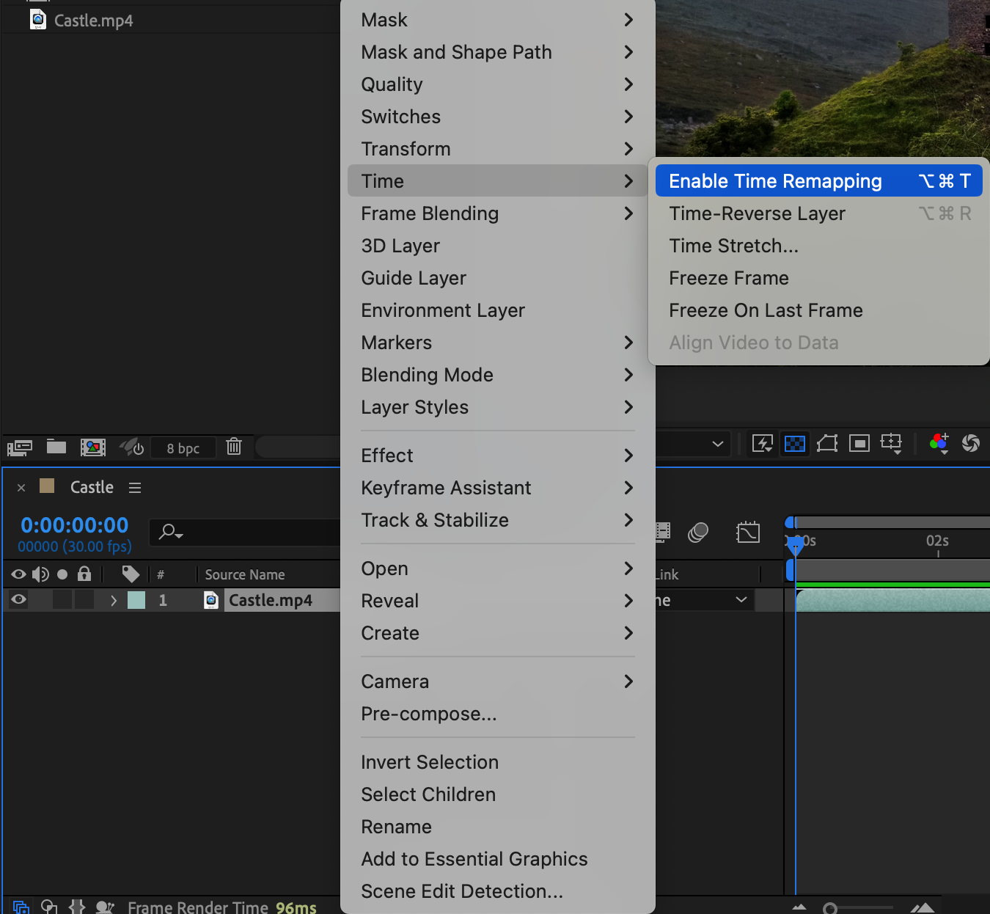The image size is (990, 914).
Task: Toggle mask and shape path visibility
Action: click(x=826, y=443)
